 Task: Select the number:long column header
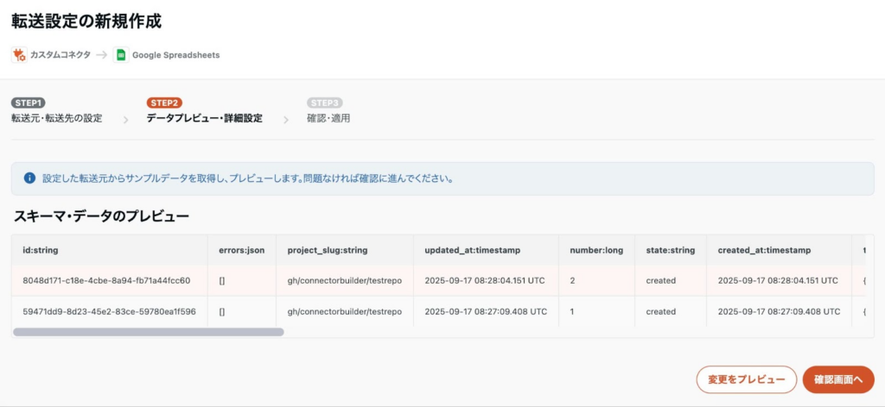point(596,250)
